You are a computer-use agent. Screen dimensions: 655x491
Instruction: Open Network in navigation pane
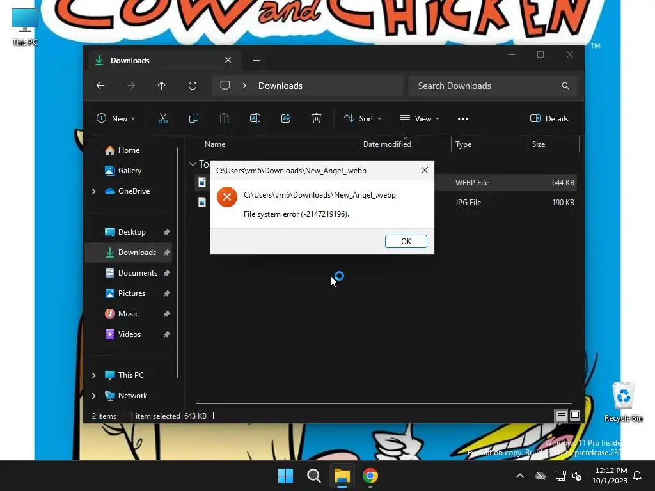click(x=132, y=395)
